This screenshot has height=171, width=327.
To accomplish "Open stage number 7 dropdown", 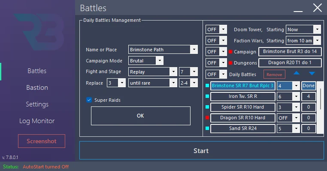I will click(188, 72).
